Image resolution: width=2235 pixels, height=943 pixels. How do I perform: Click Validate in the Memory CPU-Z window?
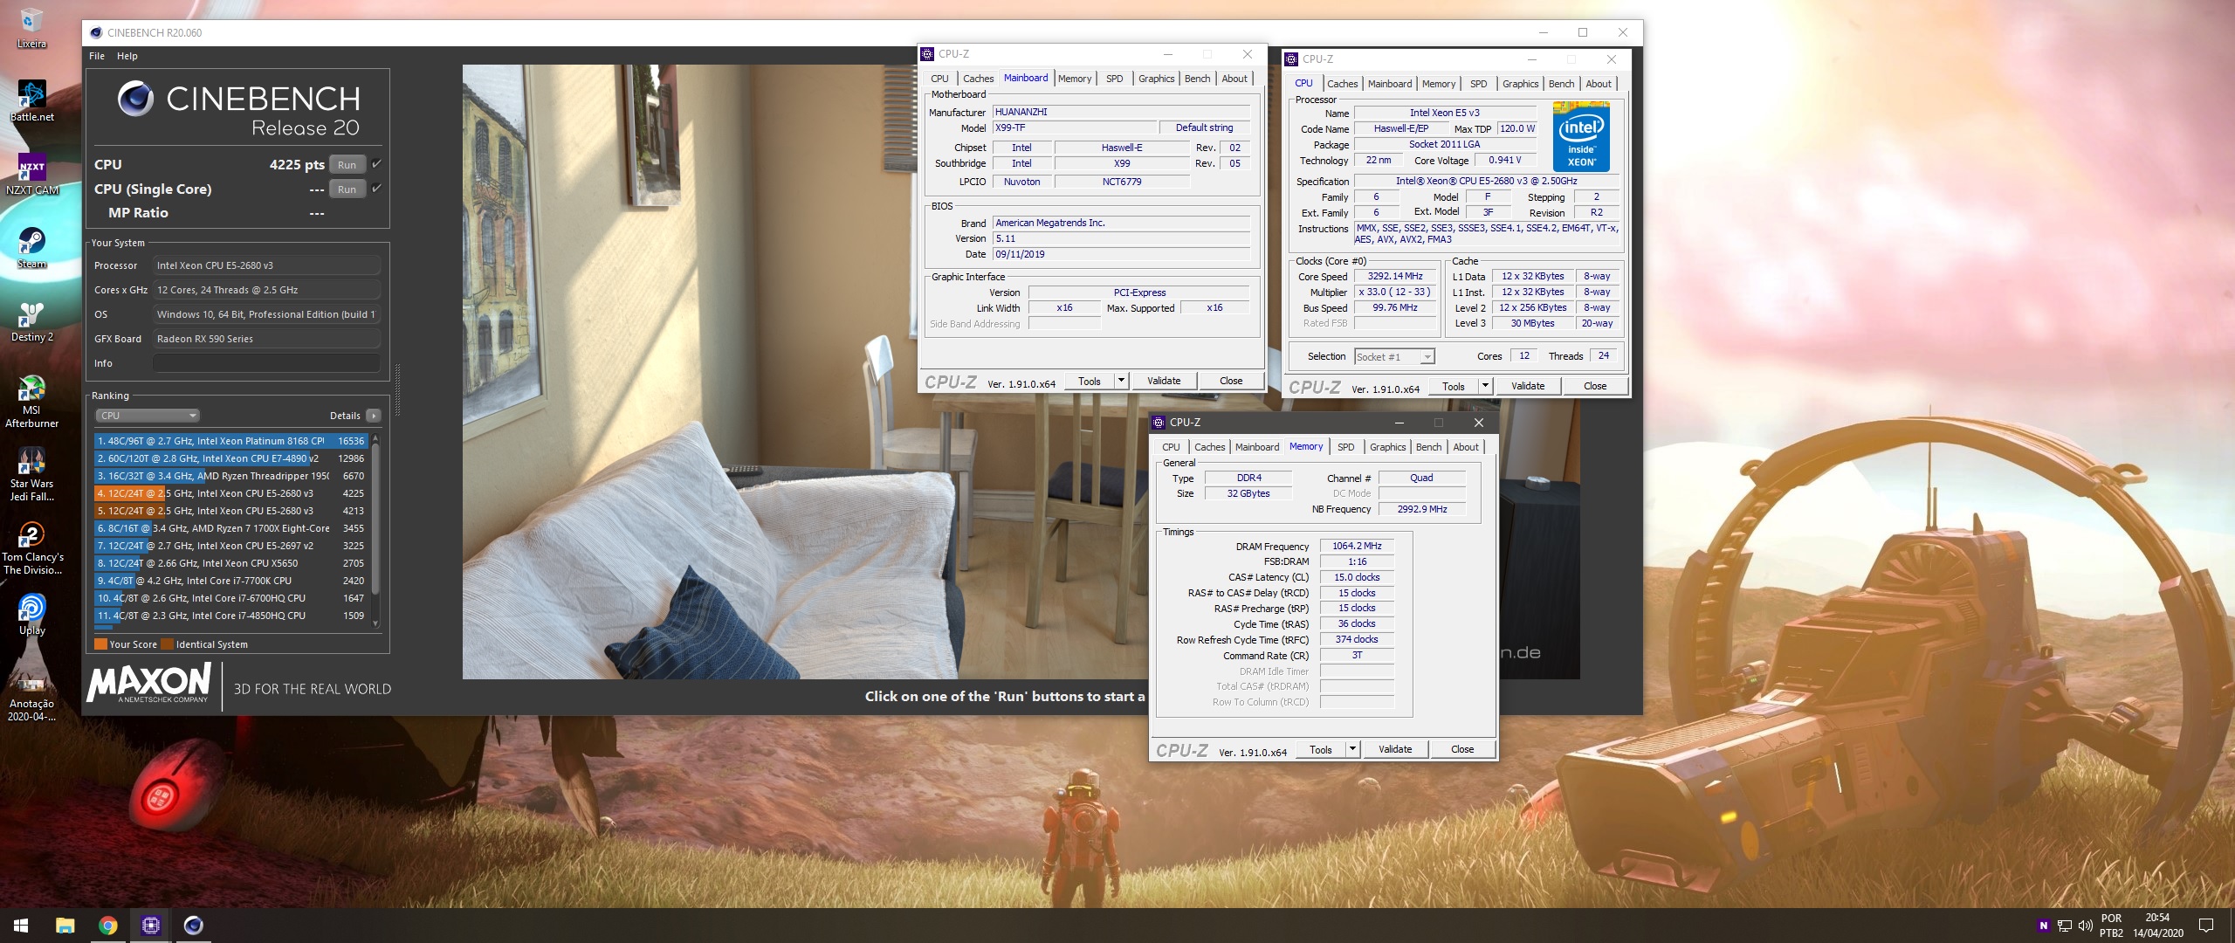pos(1395,749)
